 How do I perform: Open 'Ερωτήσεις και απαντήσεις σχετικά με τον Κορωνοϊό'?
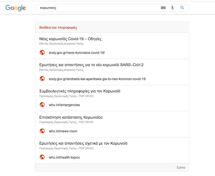[x=83, y=143]
